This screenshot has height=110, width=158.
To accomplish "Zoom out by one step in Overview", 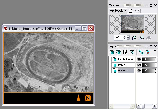I will click(134, 38).
